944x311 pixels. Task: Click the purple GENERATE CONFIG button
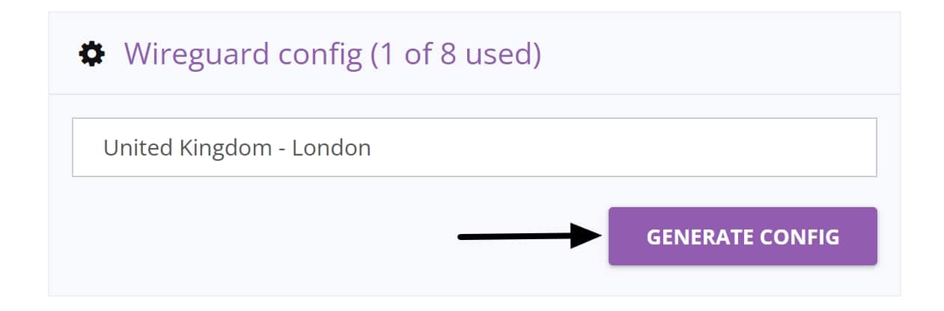[743, 236]
